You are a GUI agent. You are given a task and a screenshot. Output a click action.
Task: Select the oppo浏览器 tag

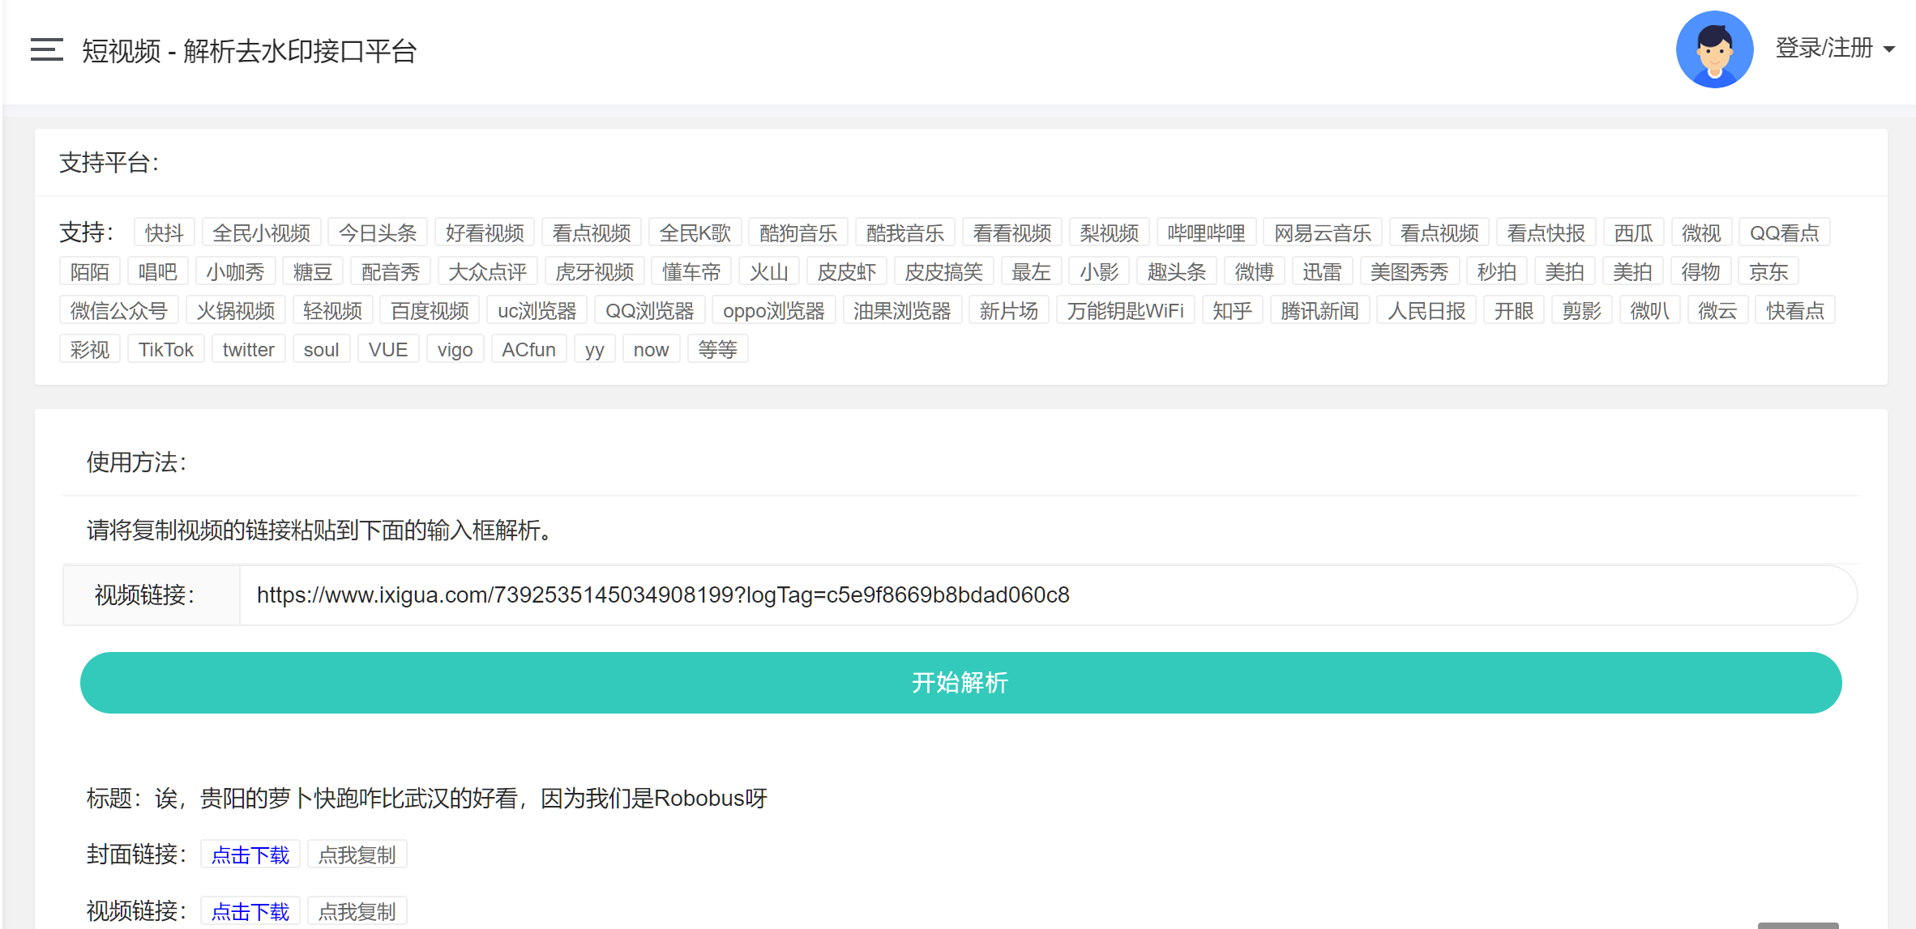(x=774, y=310)
